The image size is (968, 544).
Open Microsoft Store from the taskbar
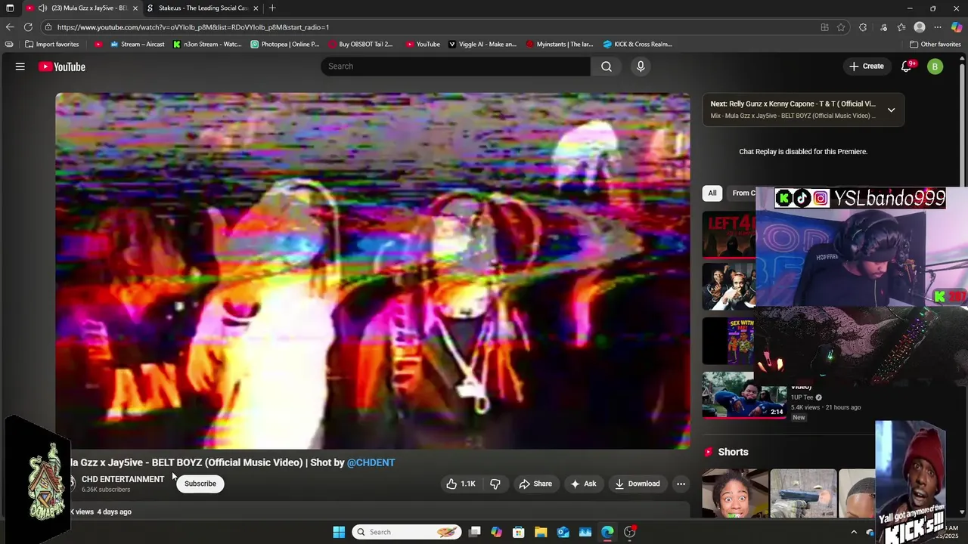coord(519,532)
